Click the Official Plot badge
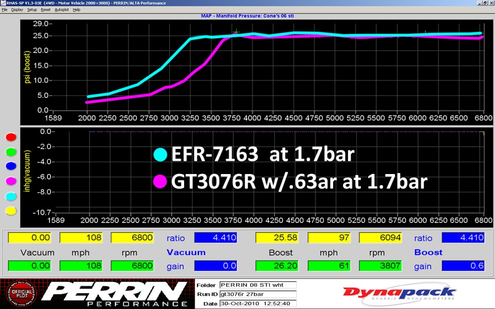 [x=21, y=294]
